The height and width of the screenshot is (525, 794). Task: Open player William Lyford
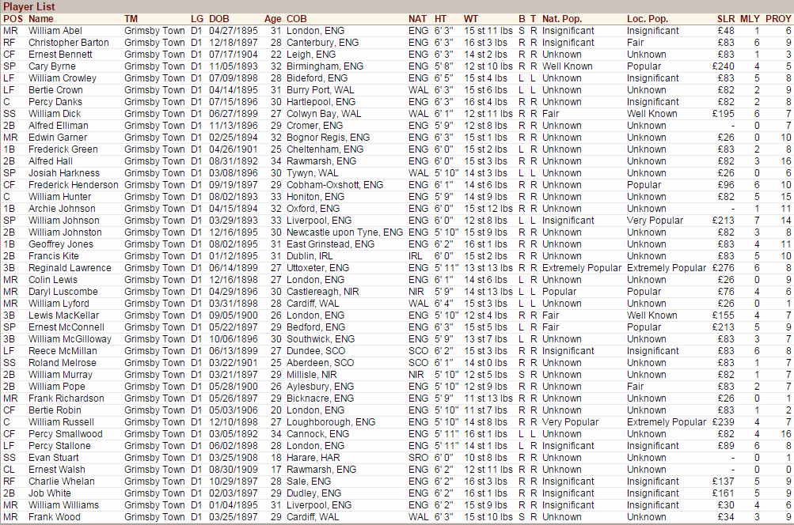coord(59,304)
